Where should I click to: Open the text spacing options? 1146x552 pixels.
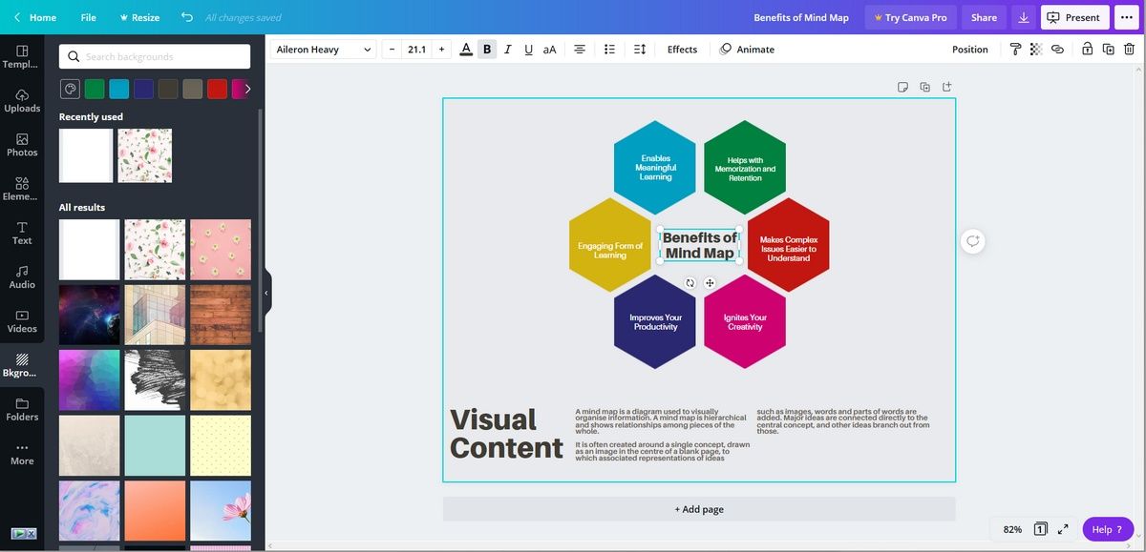pos(638,47)
